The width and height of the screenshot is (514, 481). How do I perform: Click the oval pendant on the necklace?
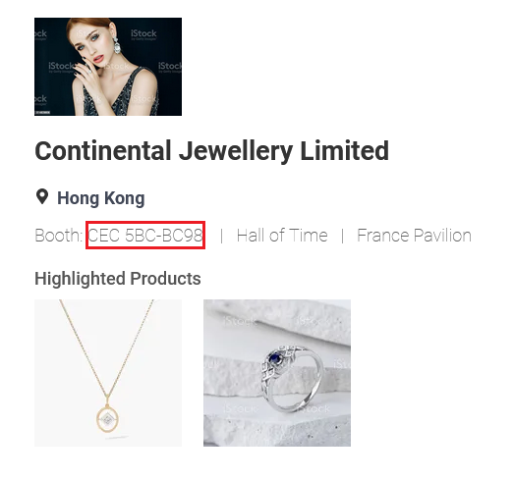coord(107,419)
